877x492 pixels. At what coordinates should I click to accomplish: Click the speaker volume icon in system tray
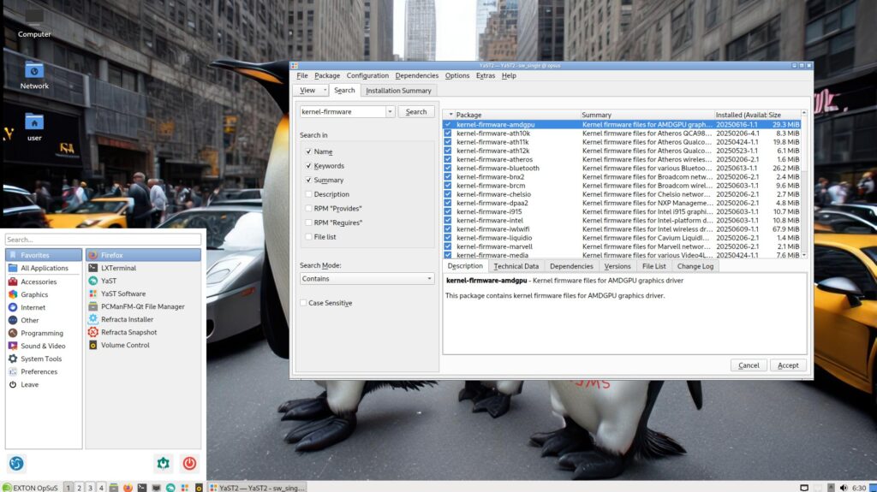pos(844,488)
